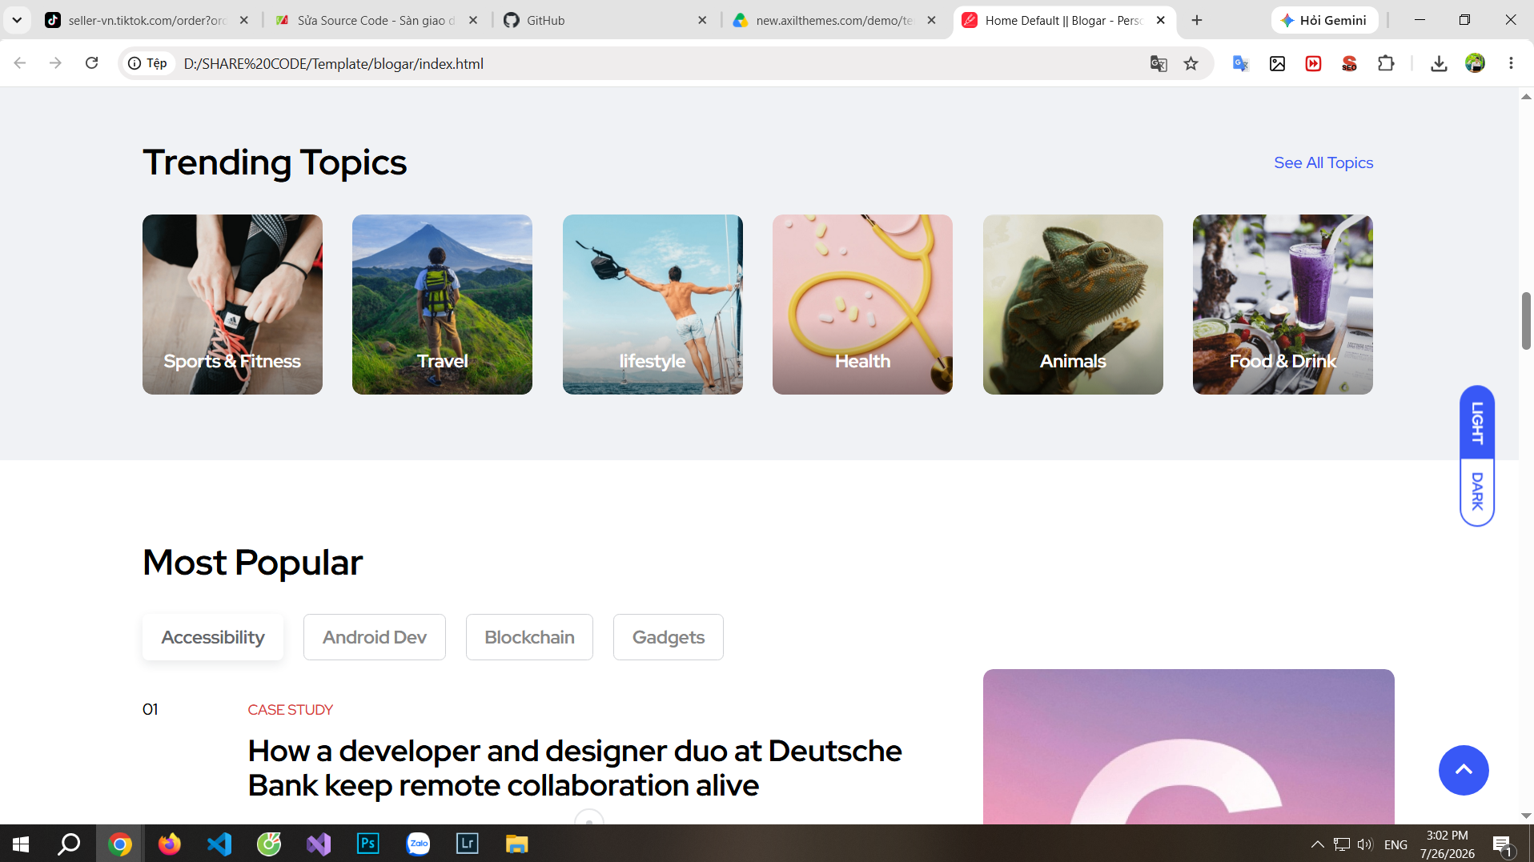
Task: Switch to the GitHub tab
Action: tap(604, 20)
